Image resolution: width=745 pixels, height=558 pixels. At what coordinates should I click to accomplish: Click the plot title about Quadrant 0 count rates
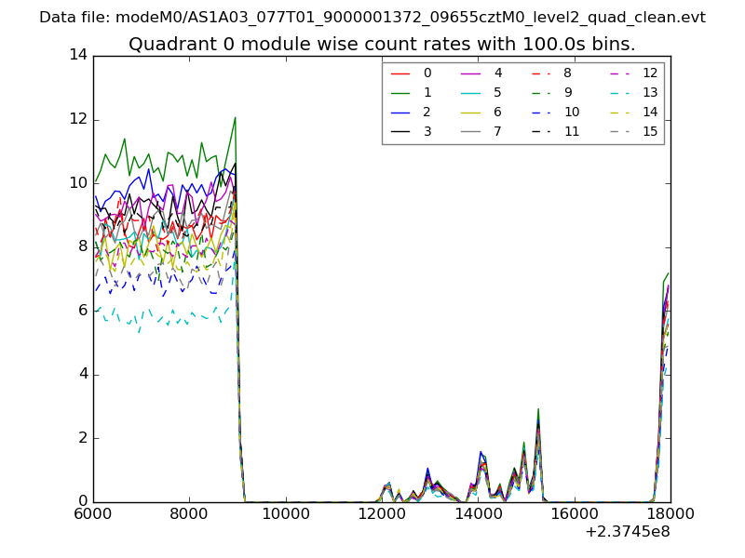pyautogui.click(x=382, y=44)
